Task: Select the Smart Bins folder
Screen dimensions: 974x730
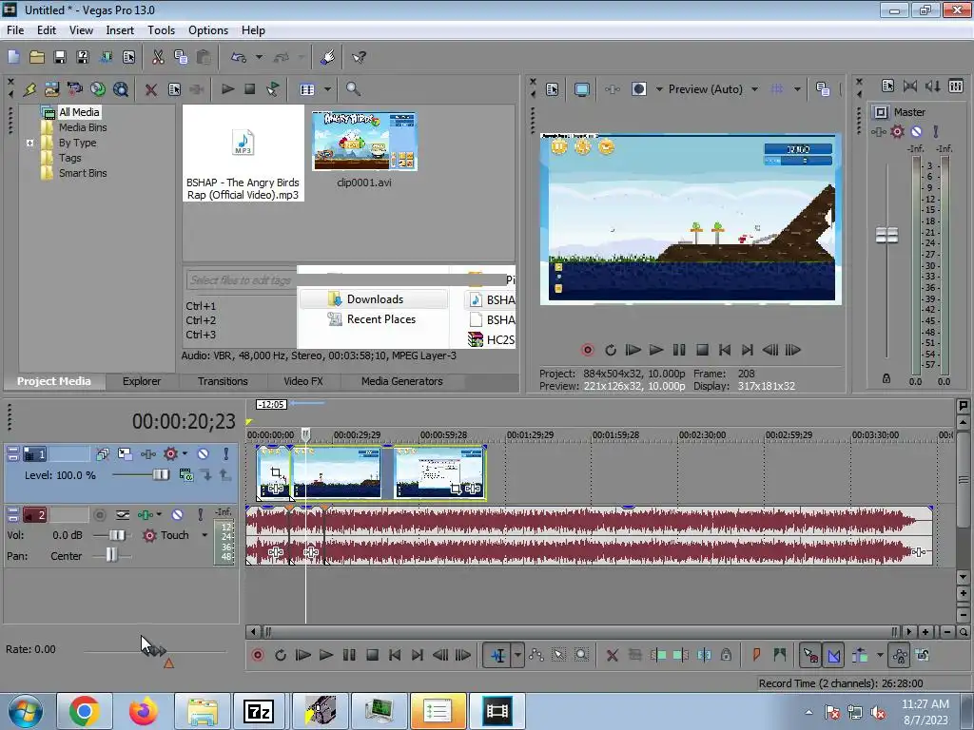Action: 83,173
